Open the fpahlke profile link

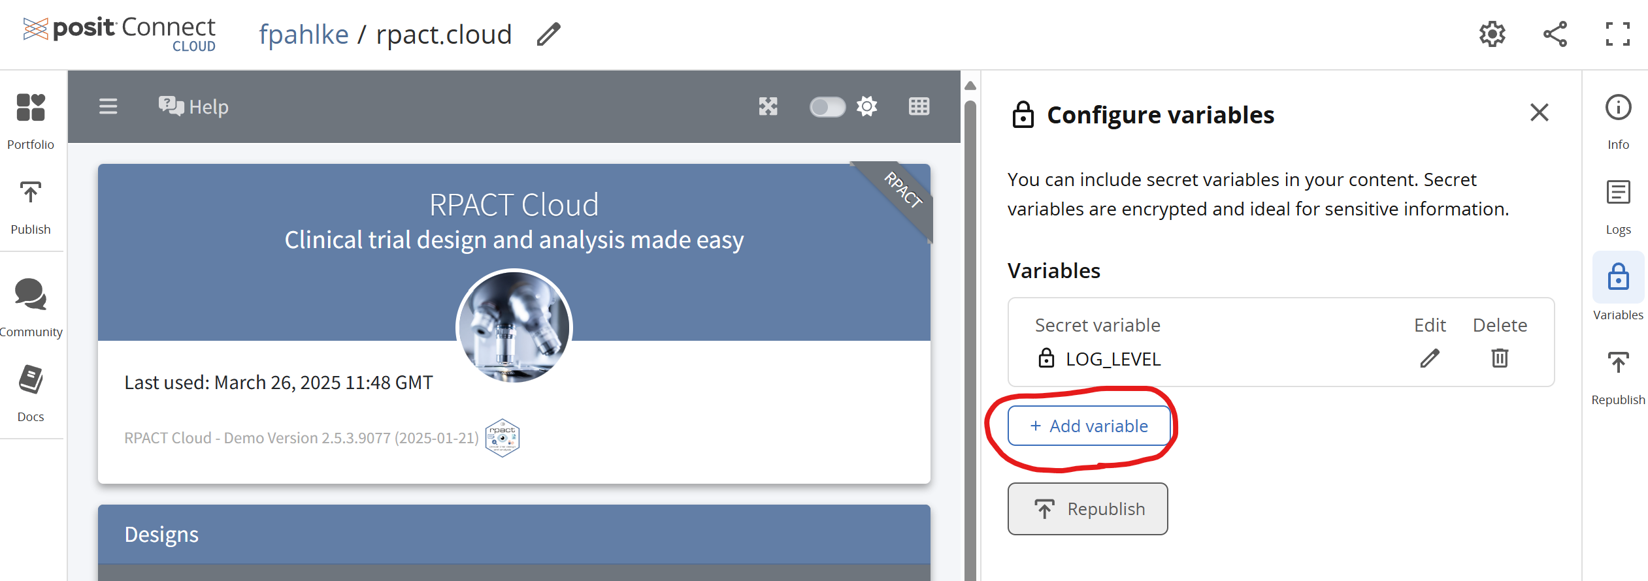(305, 34)
